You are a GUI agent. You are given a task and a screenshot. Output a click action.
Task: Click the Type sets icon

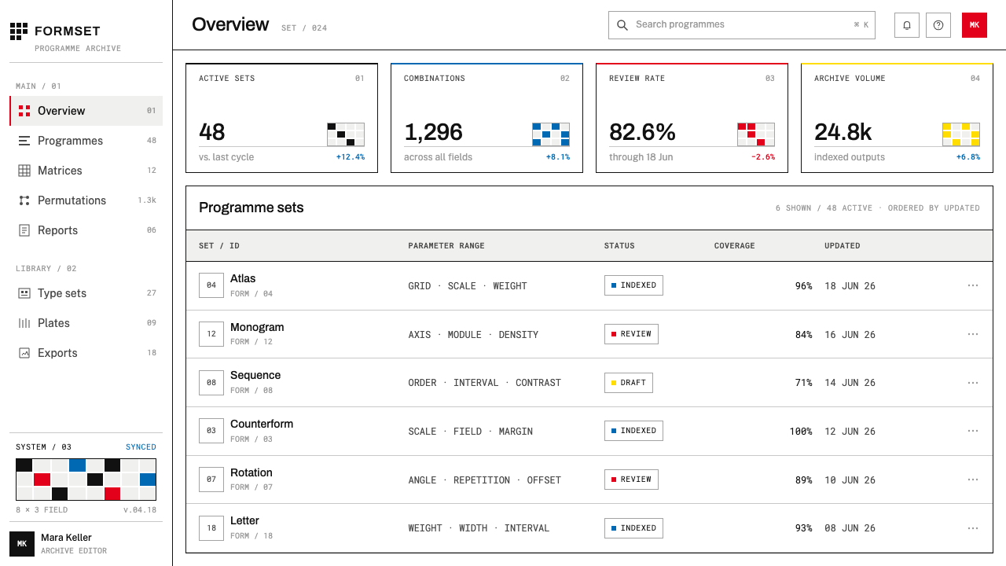pyautogui.click(x=24, y=293)
